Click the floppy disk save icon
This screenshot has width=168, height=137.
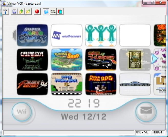[14, 12]
